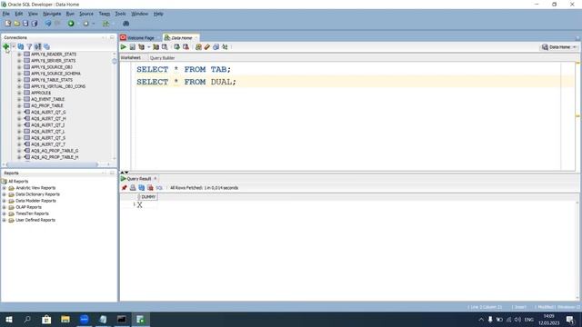The image size is (582, 327).
Task: Click the SQL History icon
Action: click(216, 46)
